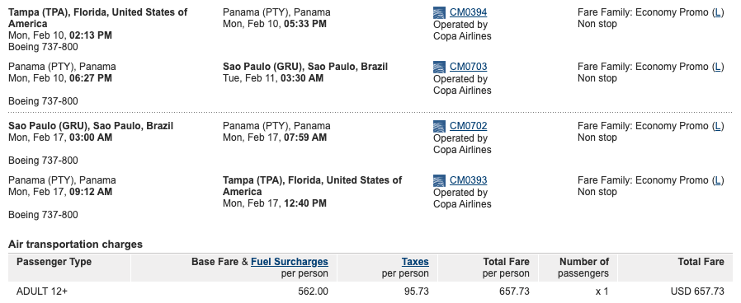Screen dimensions: 741x303
Task: Click the Copa Airlines logo beside CM0393
Action: pyautogui.click(x=439, y=180)
